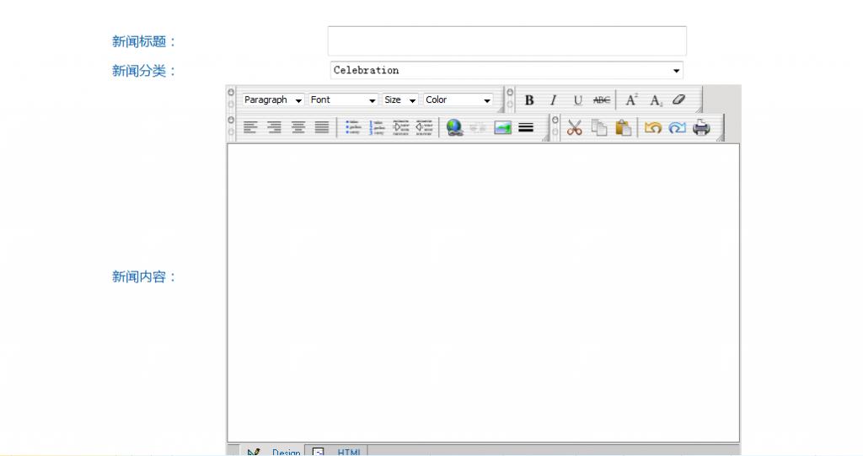The image size is (863, 456).
Task: Insert a bulleted list
Action: 352,128
